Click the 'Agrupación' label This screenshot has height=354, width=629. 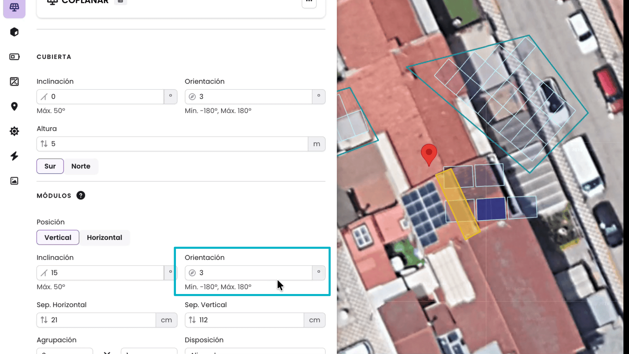point(56,340)
